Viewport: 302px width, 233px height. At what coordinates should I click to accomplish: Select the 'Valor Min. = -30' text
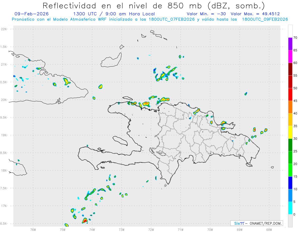point(207,14)
